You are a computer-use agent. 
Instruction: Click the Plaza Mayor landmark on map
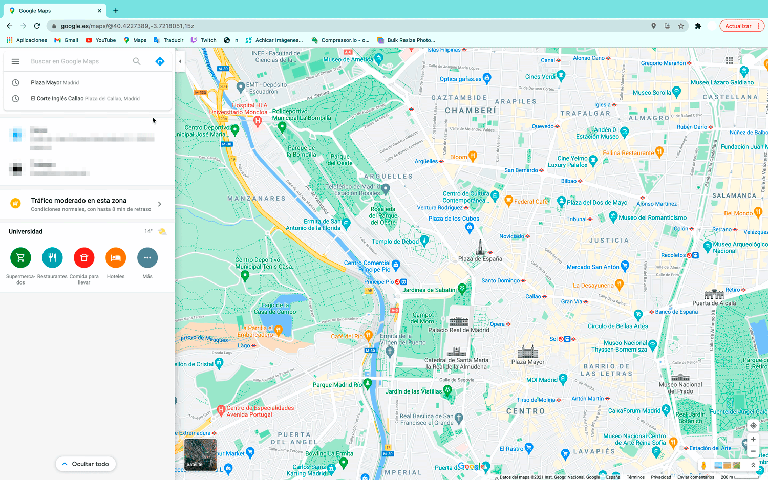528,355
